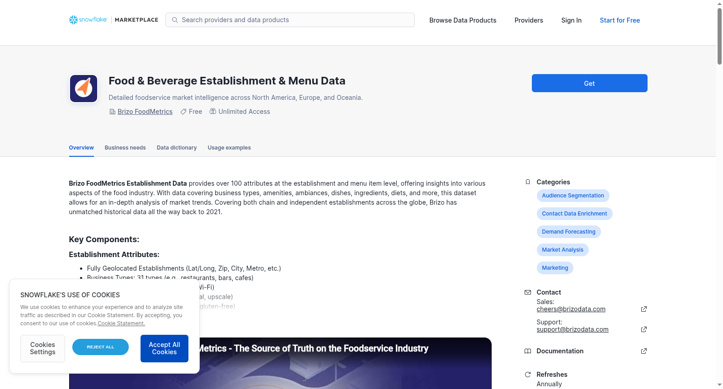The width and height of the screenshot is (723, 389).
Task: Select the Market Analysis category tag
Action: click(563, 250)
